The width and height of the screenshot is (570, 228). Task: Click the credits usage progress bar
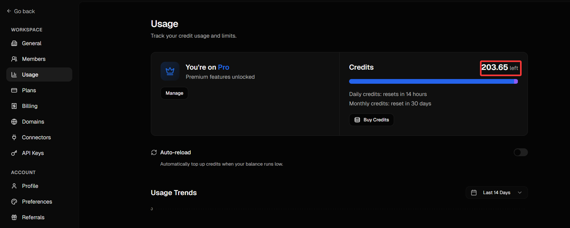[433, 82]
